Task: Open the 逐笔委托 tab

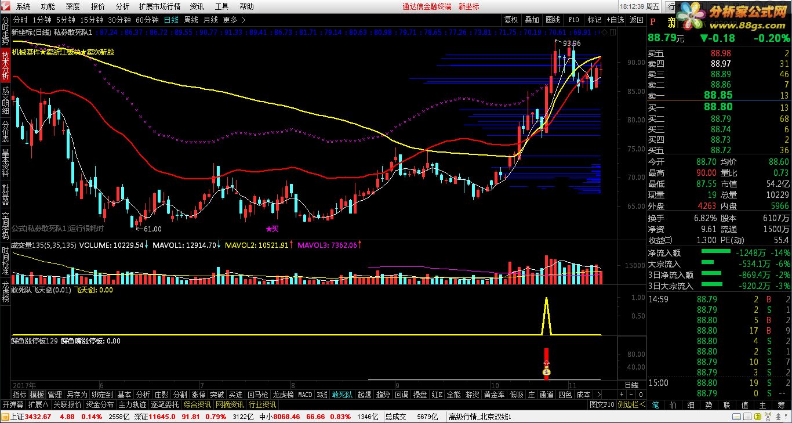Action: [x=165, y=404]
